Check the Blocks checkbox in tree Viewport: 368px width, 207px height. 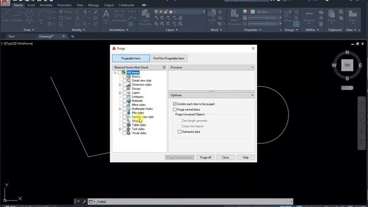tap(124, 76)
